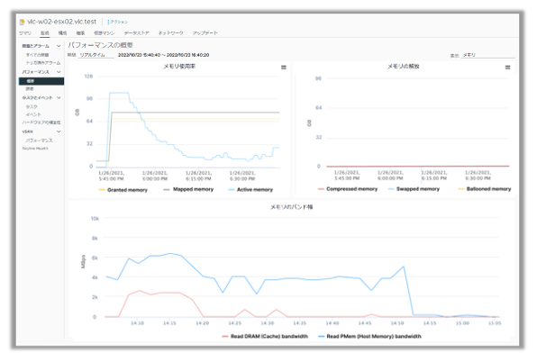Toggle the Swapped memory legend series
537x362 pixels.
(414, 189)
